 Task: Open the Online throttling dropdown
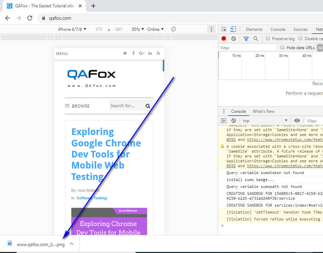click(156, 29)
